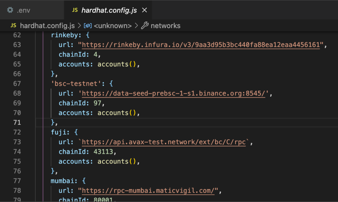The height and width of the screenshot is (202, 338).
Task: Click chainId value 4
Action: [x=95, y=54]
